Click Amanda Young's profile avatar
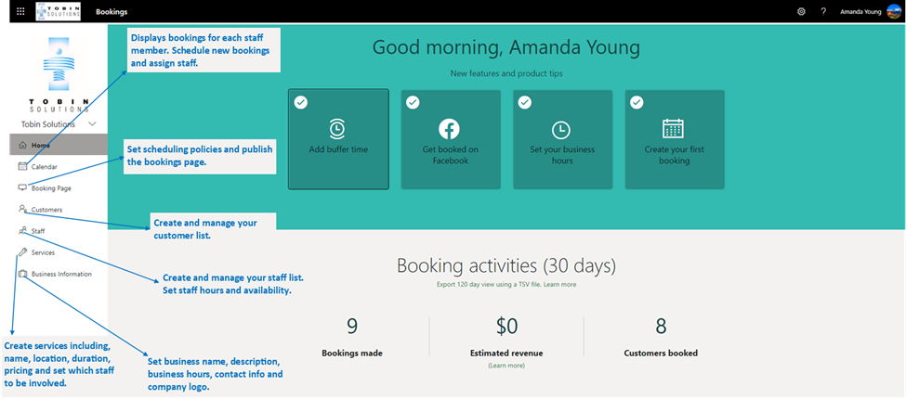Image resolution: width=906 pixels, height=399 pixels. coord(893,11)
